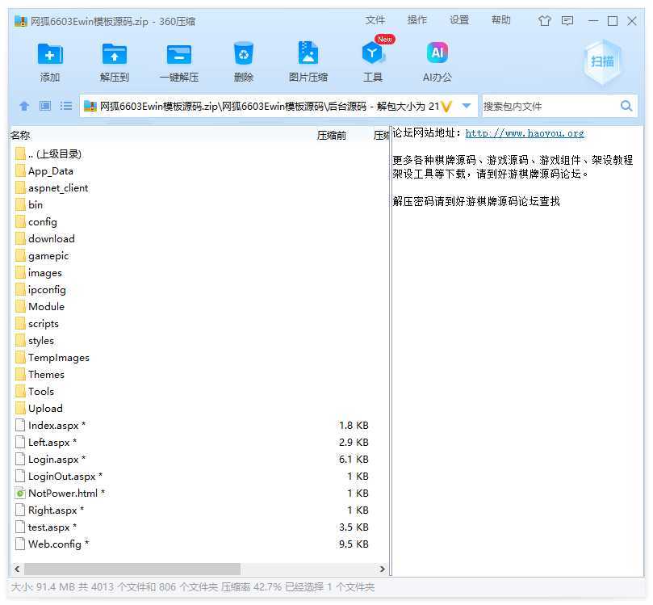Launch the AI办公 feature
Screen dimensions: 653x605
pos(437,54)
